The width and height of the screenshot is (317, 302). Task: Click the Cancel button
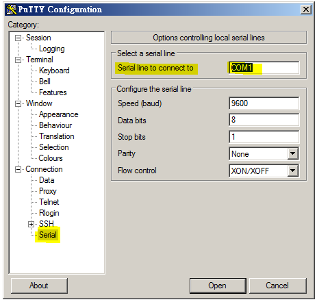[x=277, y=286]
